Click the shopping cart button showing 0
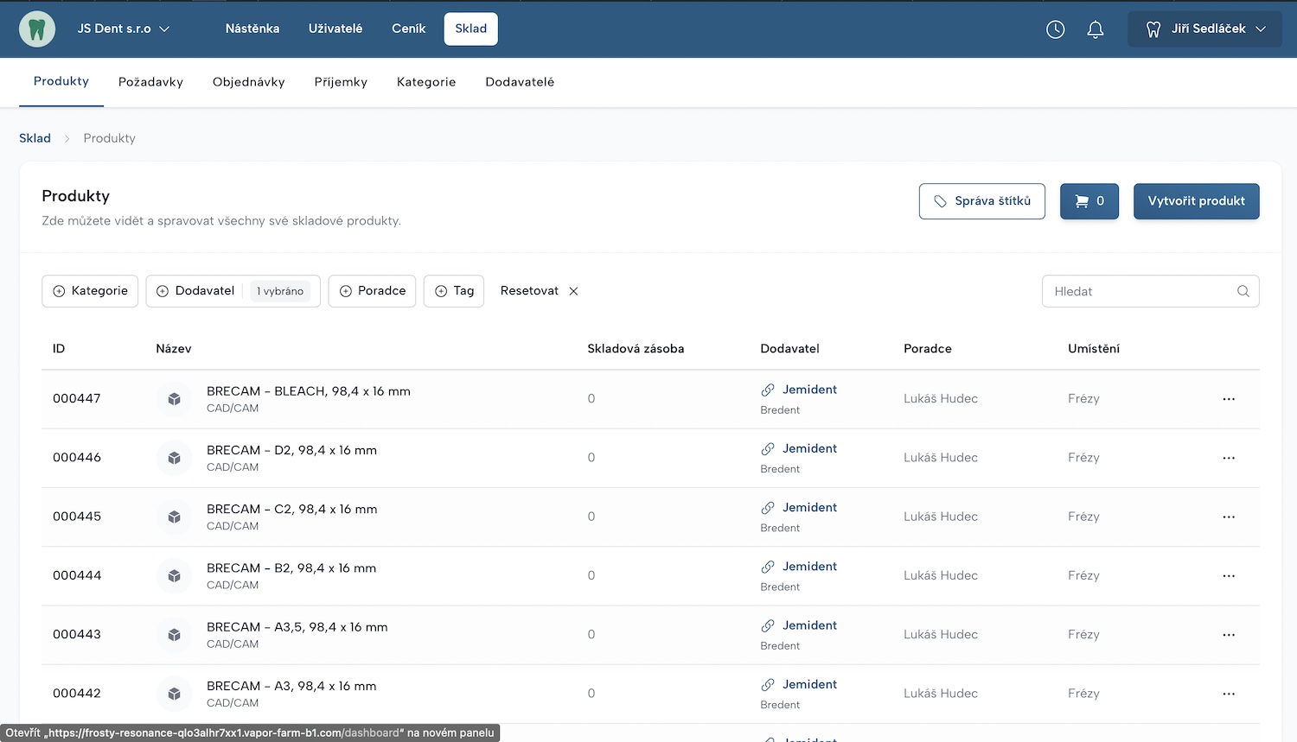 pyautogui.click(x=1089, y=201)
